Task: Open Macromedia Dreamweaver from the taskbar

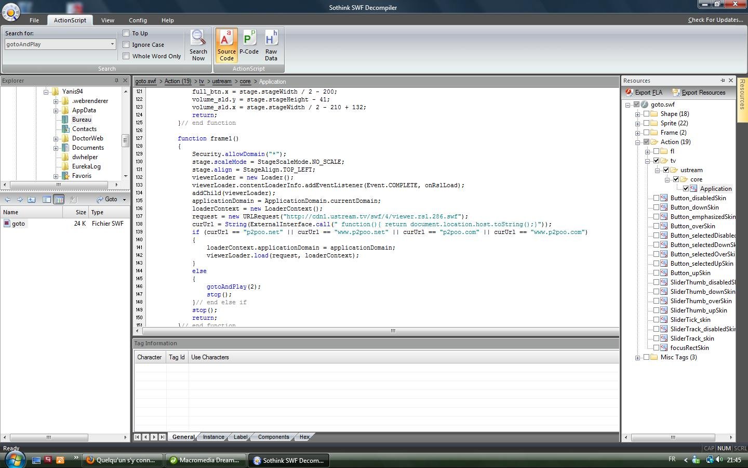Action: tap(205, 460)
